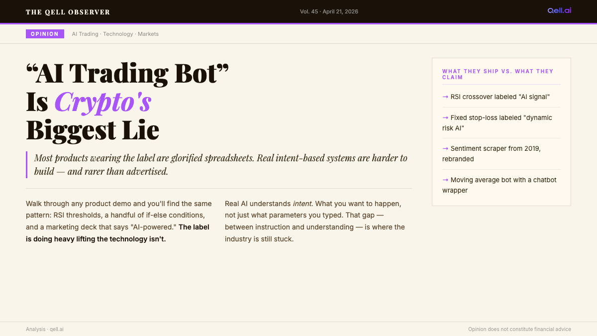
Task: Click the arrow beside Sentiment scraper item
Action: (x=445, y=148)
